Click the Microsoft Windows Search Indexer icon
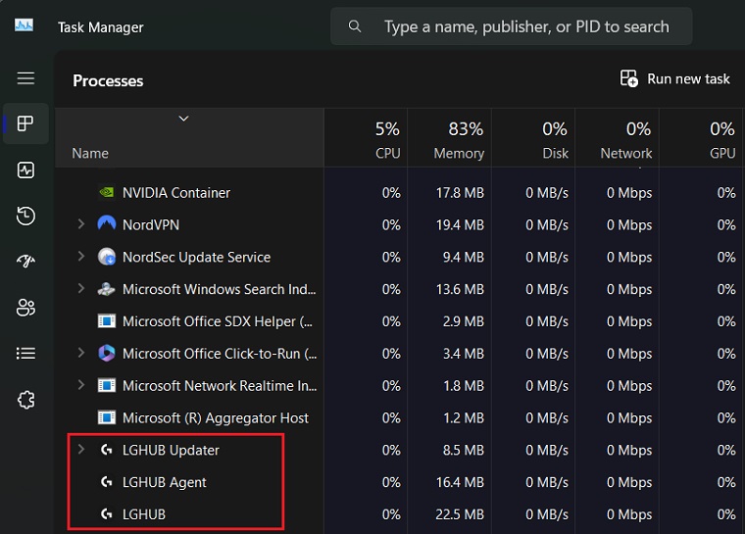This screenshot has height=534, width=745. click(x=107, y=289)
